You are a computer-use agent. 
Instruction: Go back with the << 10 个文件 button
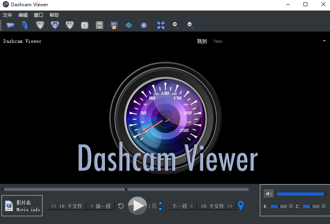coord(67,206)
